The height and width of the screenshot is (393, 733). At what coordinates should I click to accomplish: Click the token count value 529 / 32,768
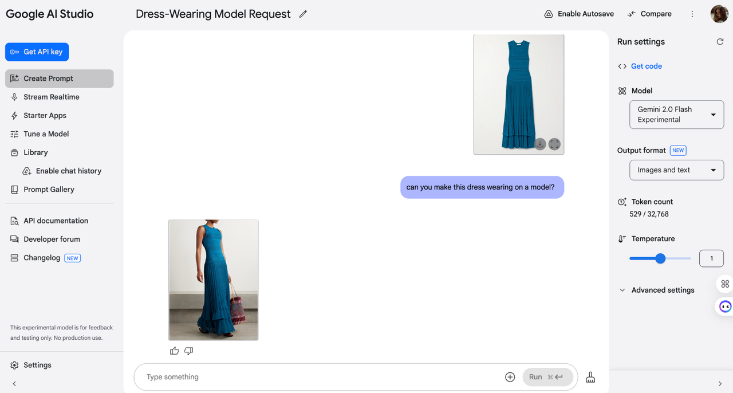pos(649,214)
